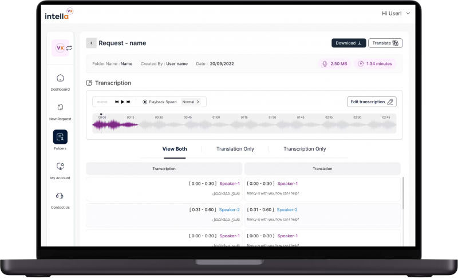Click the Contact Us headset icon
Viewport: 458px width, 279px height.
(60, 196)
